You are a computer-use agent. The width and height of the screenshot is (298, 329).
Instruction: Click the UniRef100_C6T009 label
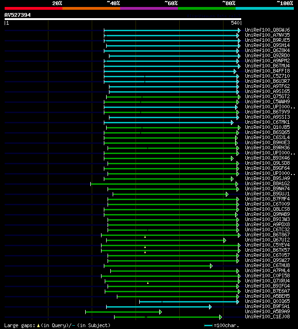(267, 204)
